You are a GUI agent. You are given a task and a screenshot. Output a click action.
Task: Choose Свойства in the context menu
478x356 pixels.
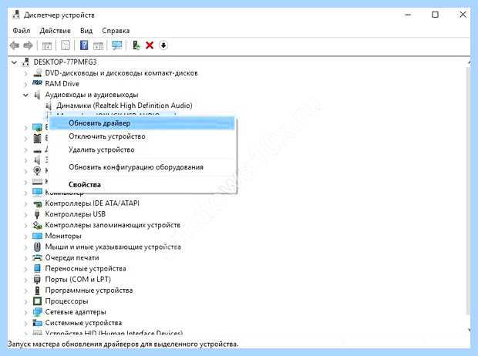[142, 184]
